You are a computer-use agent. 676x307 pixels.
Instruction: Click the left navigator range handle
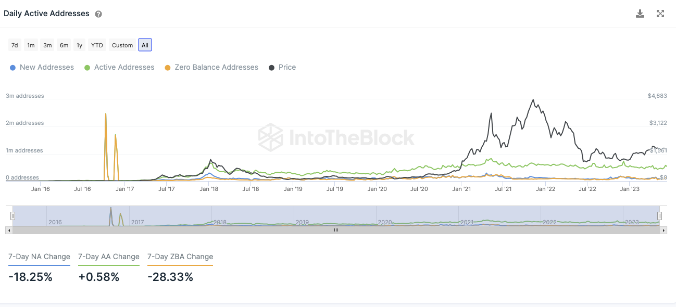pos(14,216)
